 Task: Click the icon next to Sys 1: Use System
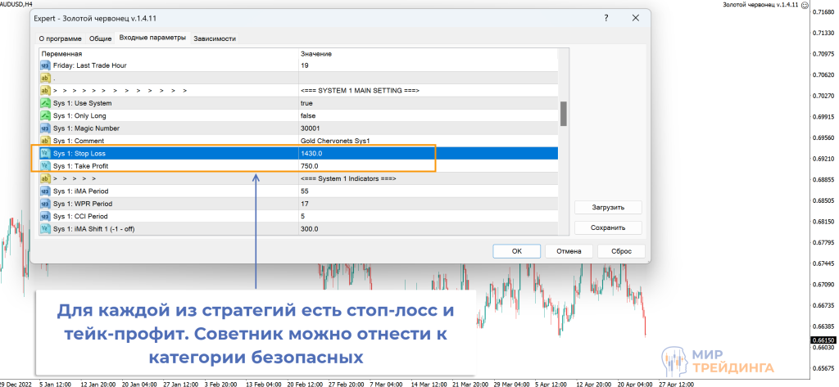46,103
